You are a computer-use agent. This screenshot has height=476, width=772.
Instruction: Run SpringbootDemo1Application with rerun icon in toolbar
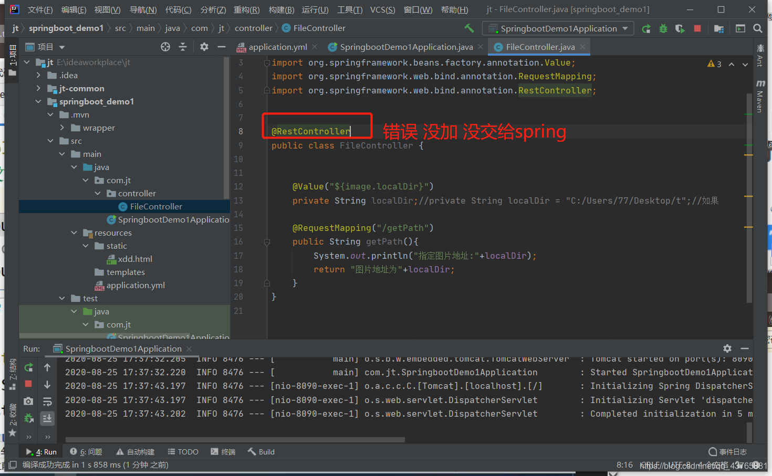click(x=646, y=28)
